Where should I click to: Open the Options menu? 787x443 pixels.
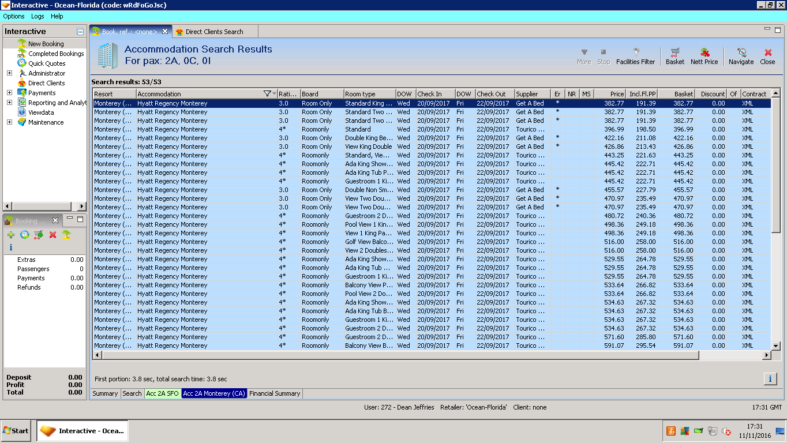[14, 16]
